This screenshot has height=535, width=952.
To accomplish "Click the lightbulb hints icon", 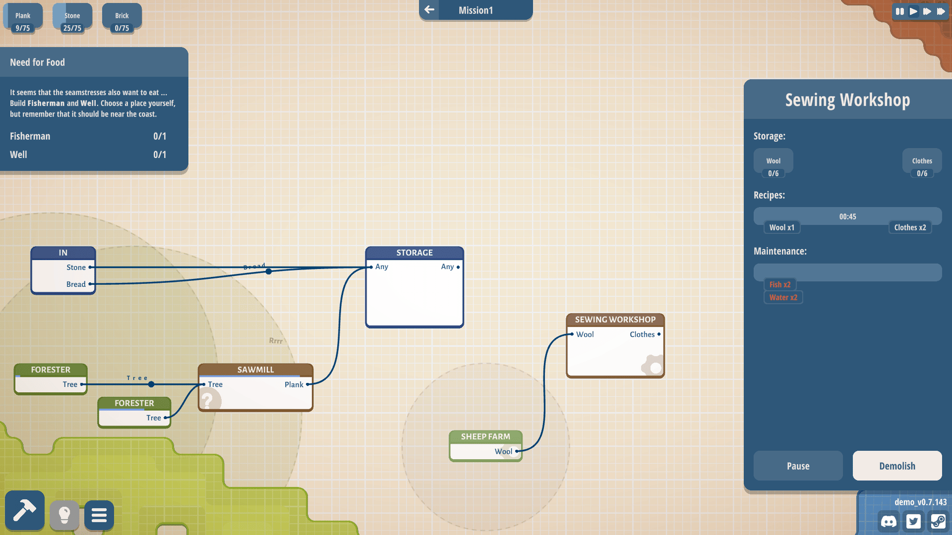I will pyautogui.click(x=64, y=515).
